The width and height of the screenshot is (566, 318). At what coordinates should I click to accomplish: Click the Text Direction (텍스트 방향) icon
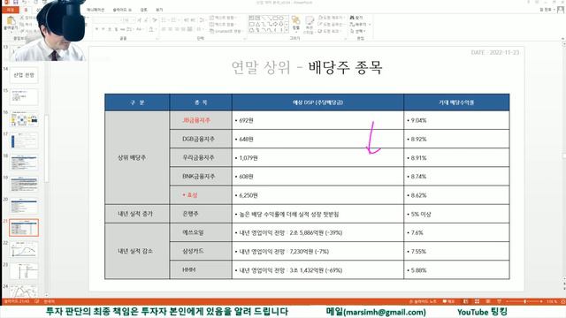click(212, 18)
